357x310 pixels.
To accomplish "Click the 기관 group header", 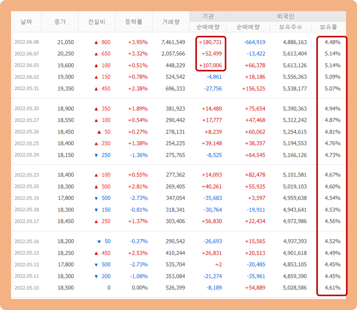I will (x=208, y=16).
